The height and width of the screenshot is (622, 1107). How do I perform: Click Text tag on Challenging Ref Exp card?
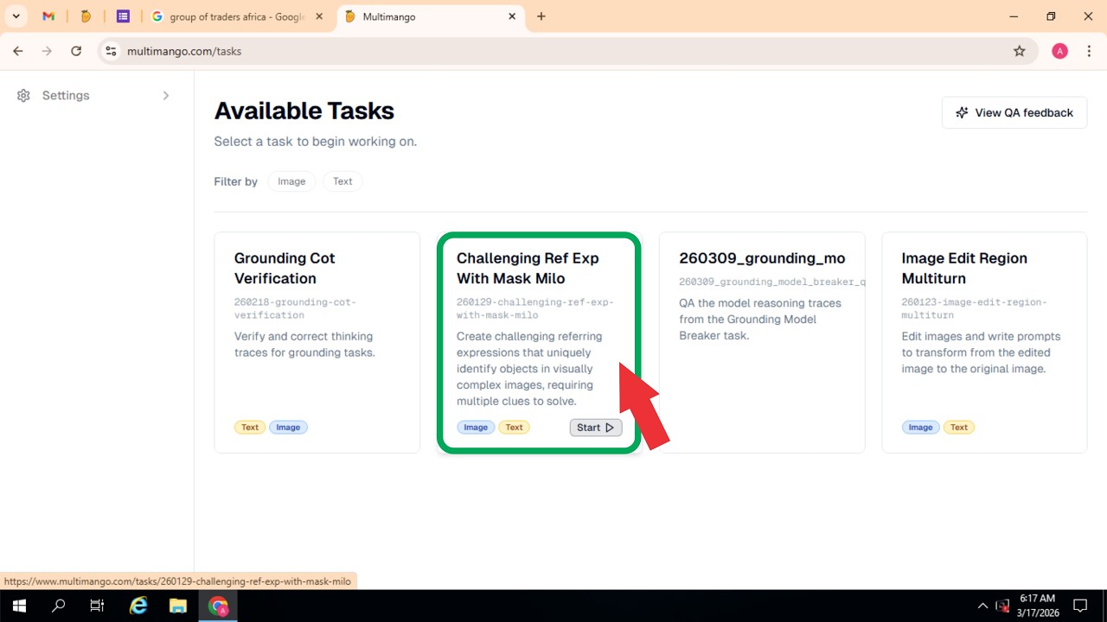514,428
